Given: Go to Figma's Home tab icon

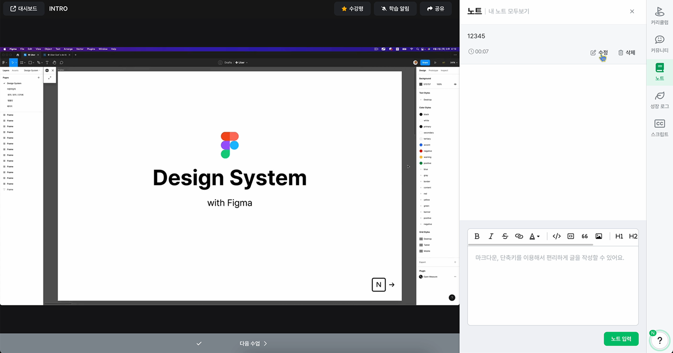Looking at the screenshot, I should point(18,55).
